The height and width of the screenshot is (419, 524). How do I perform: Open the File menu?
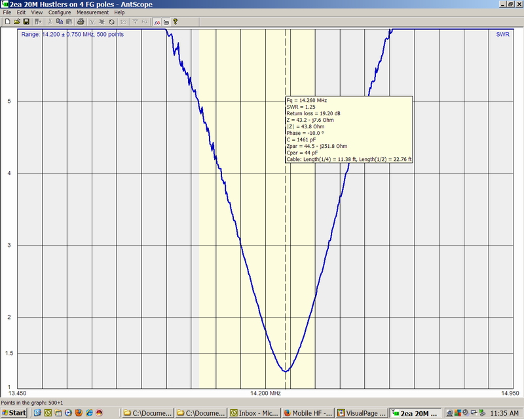point(7,12)
